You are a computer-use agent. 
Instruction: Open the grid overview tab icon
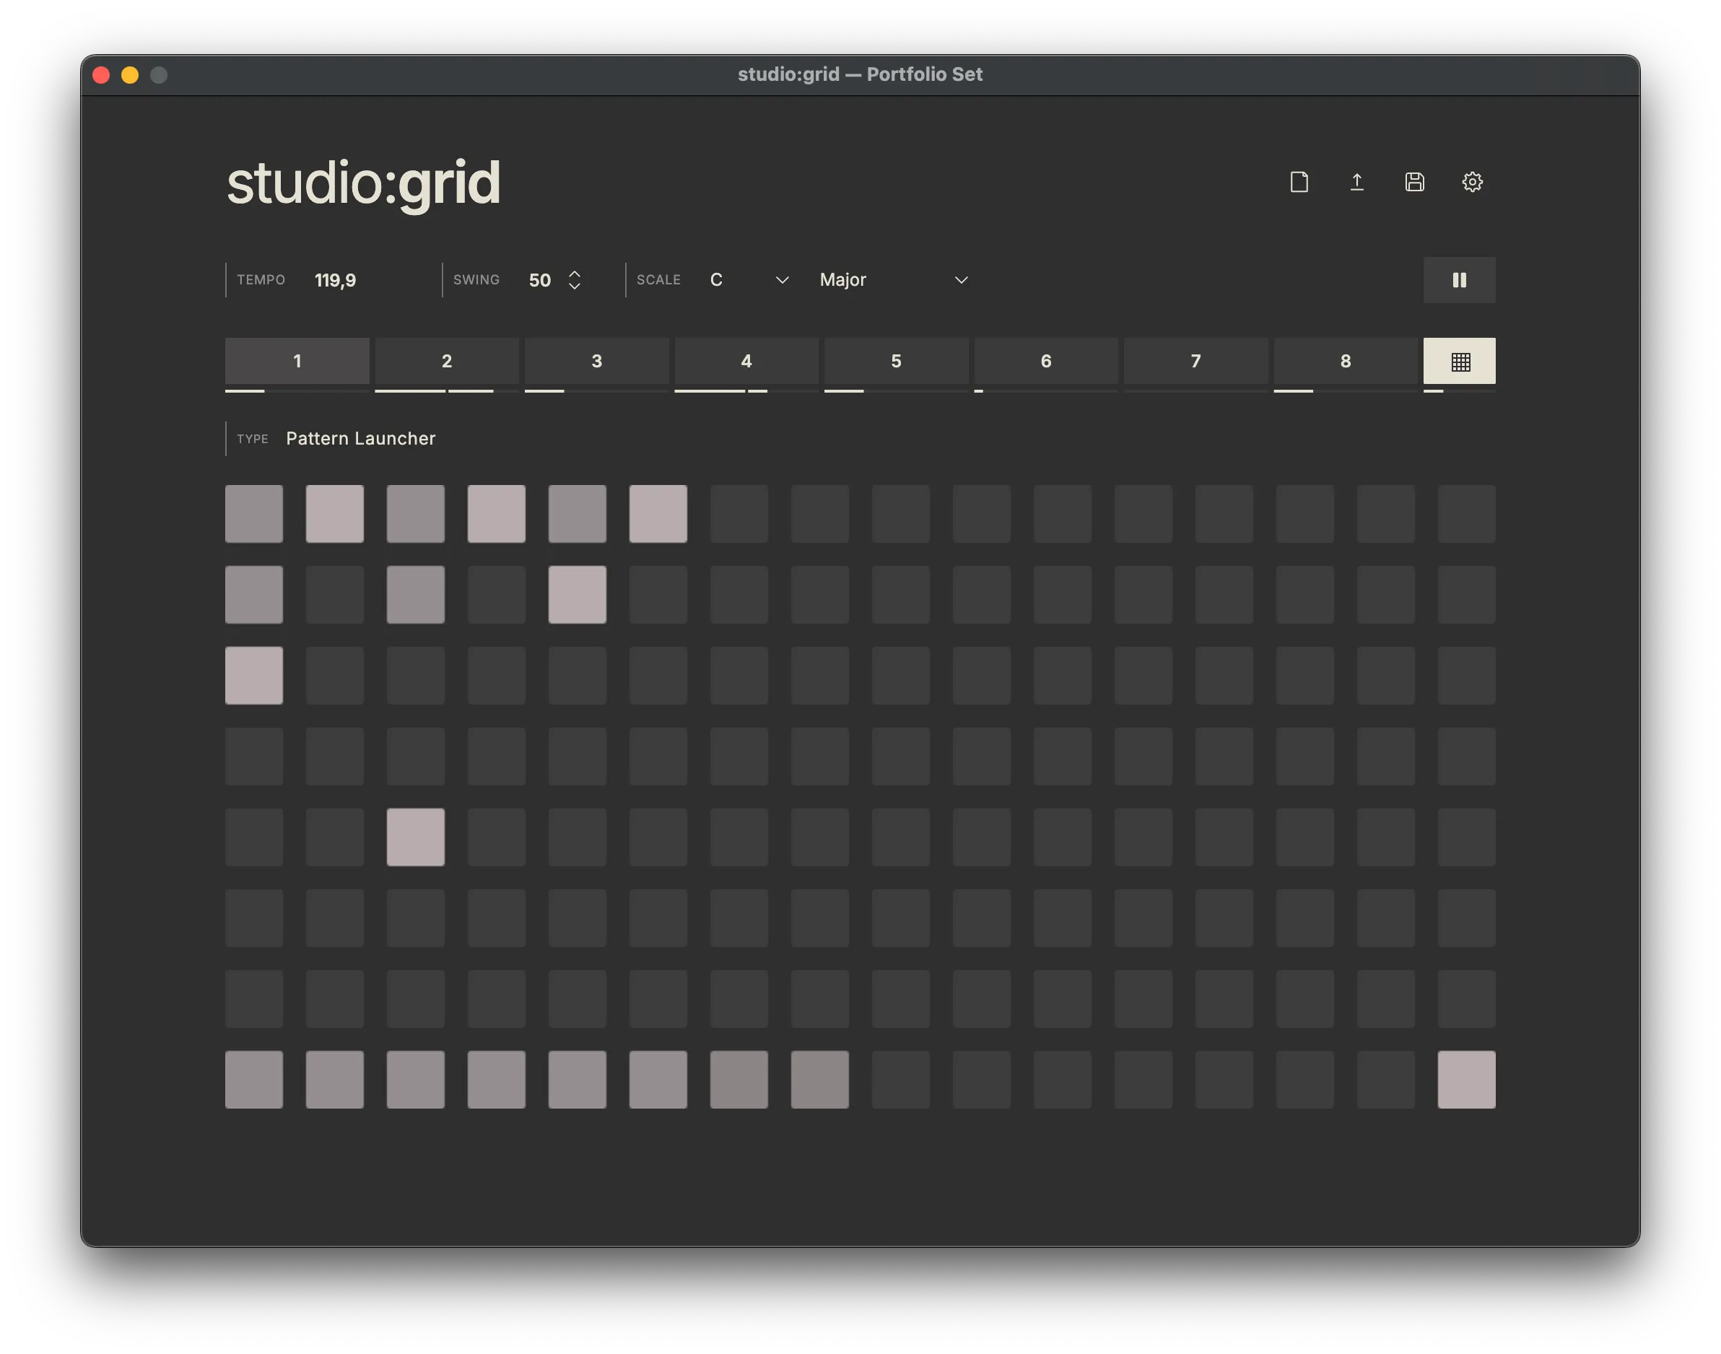click(1459, 362)
